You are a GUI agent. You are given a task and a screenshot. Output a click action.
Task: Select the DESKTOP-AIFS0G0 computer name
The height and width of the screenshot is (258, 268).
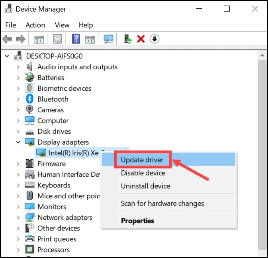point(54,56)
